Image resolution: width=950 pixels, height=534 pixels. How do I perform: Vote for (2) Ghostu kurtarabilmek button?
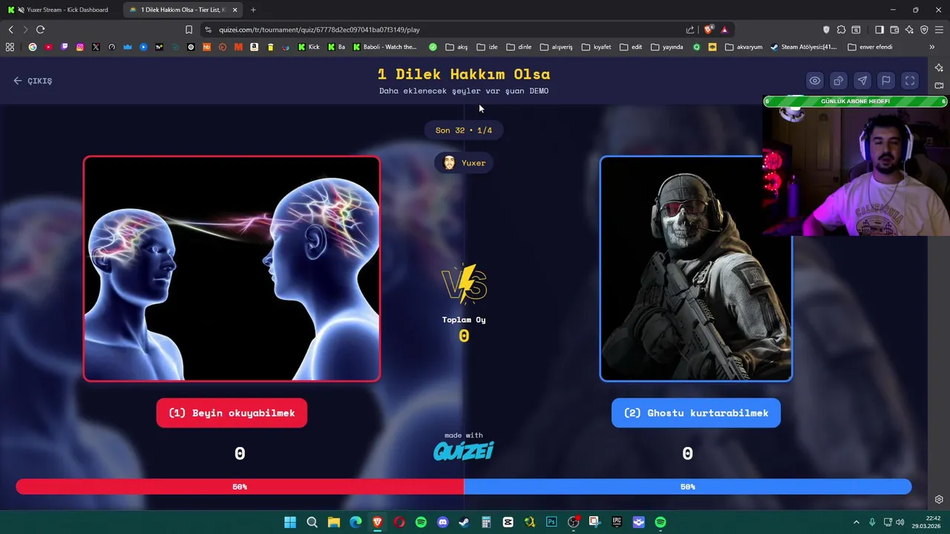click(x=696, y=413)
